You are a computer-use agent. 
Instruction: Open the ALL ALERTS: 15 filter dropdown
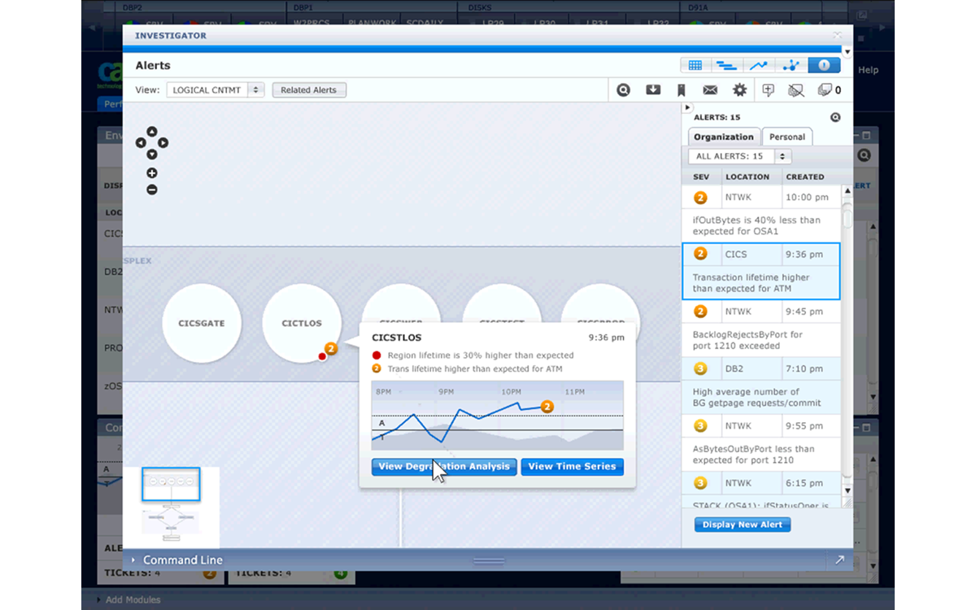pos(739,156)
